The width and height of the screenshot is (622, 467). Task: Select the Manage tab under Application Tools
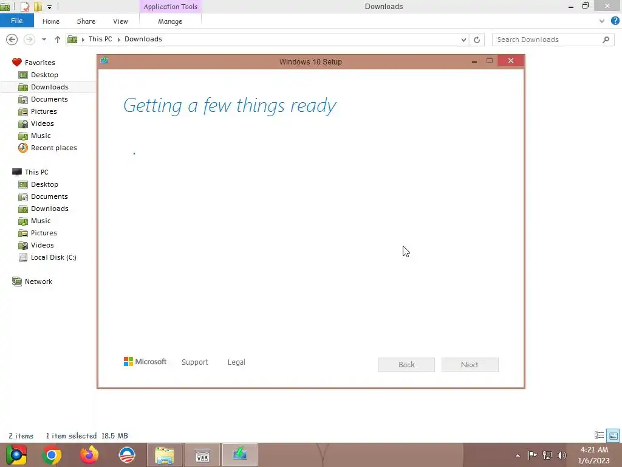tap(170, 21)
